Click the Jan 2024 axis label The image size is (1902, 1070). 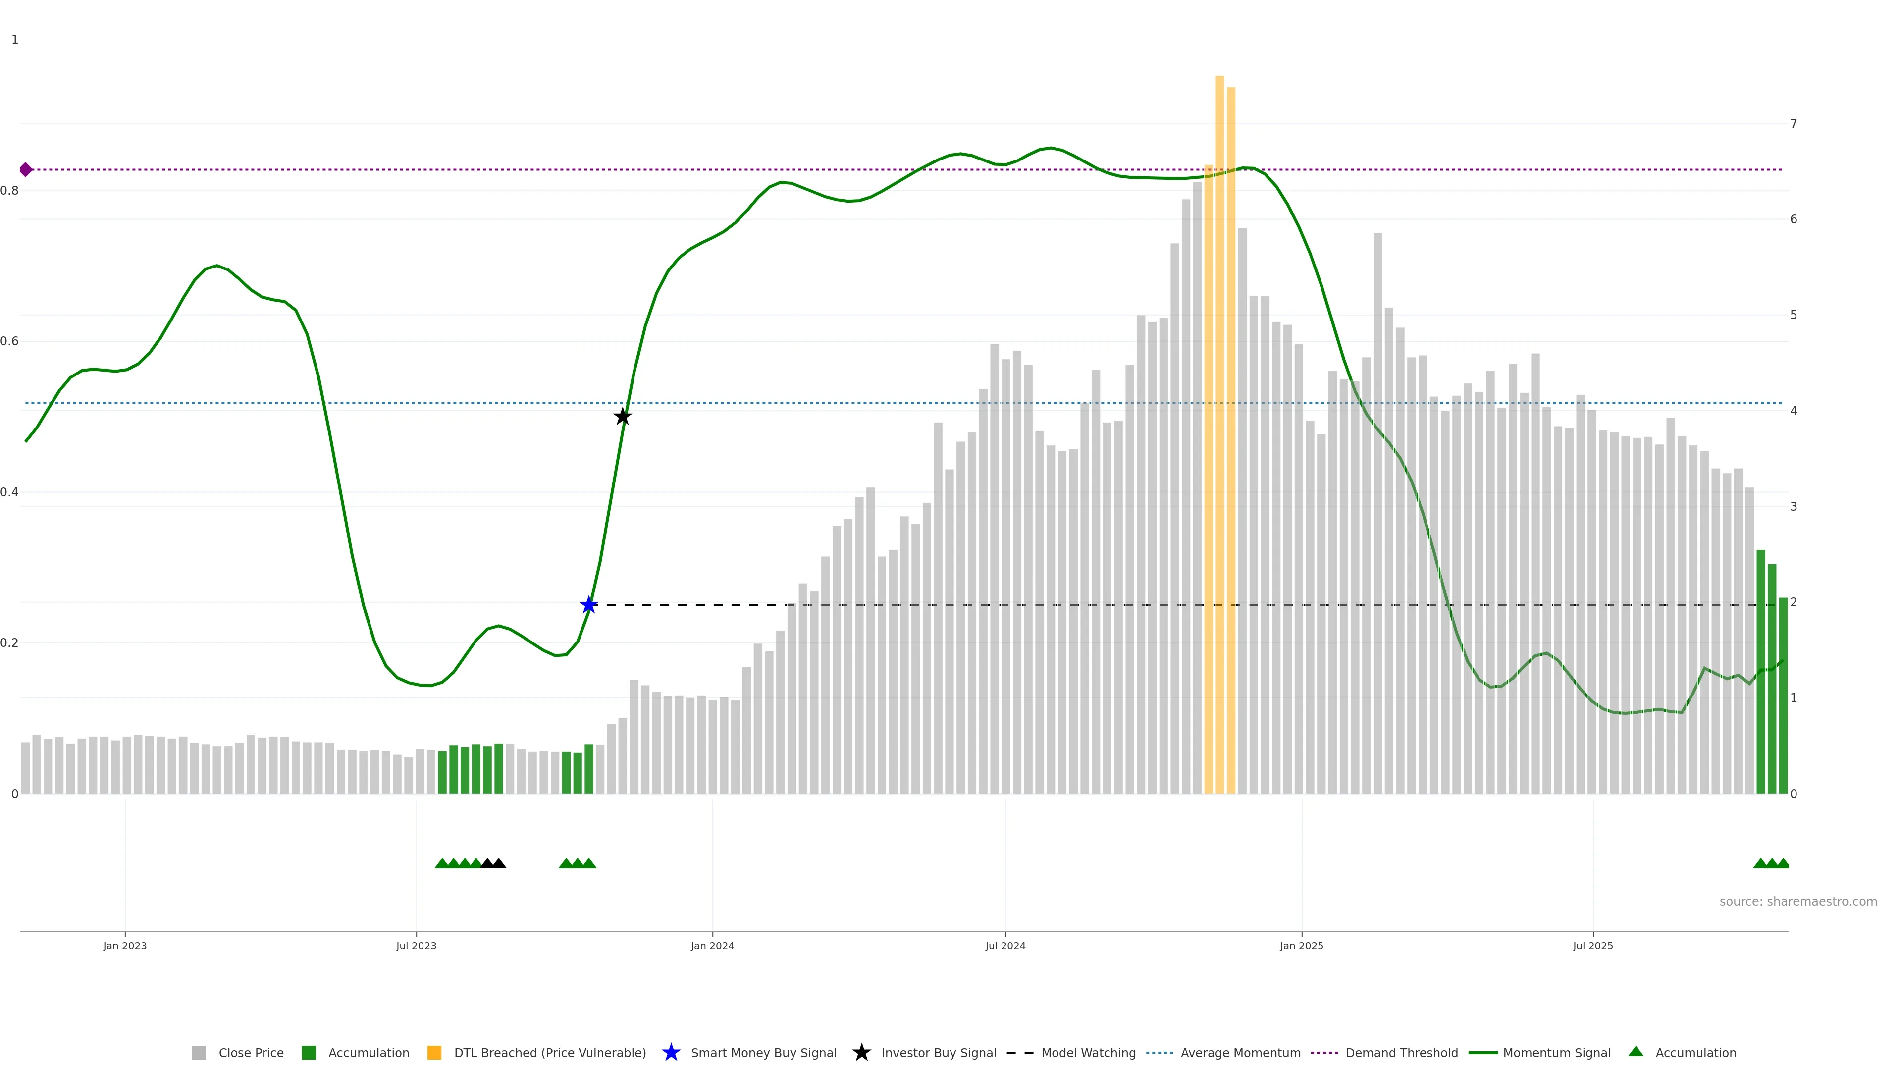[712, 945]
